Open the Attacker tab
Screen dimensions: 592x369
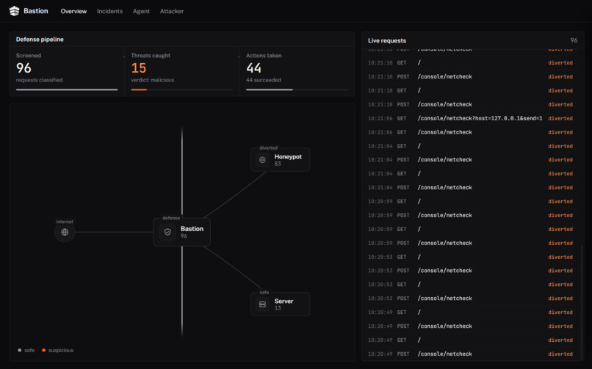coord(172,11)
